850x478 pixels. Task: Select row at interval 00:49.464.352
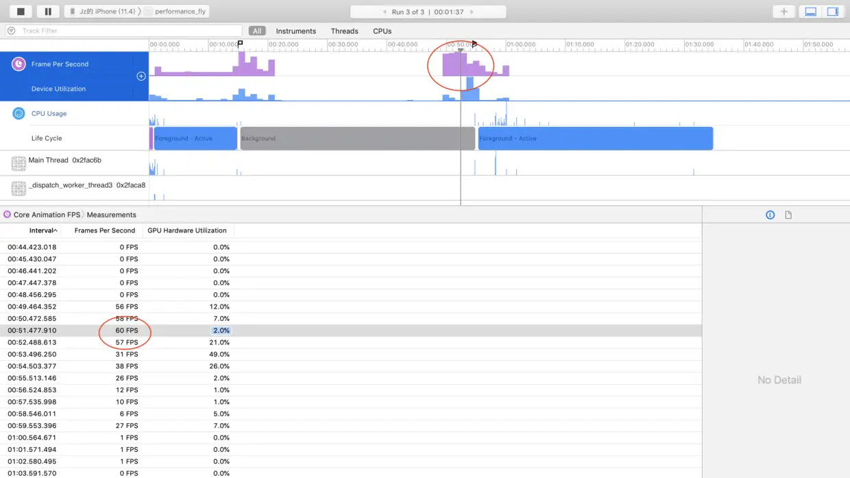coord(350,307)
